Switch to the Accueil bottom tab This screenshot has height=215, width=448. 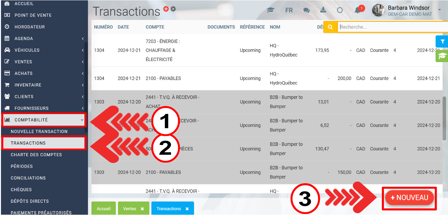click(x=104, y=209)
